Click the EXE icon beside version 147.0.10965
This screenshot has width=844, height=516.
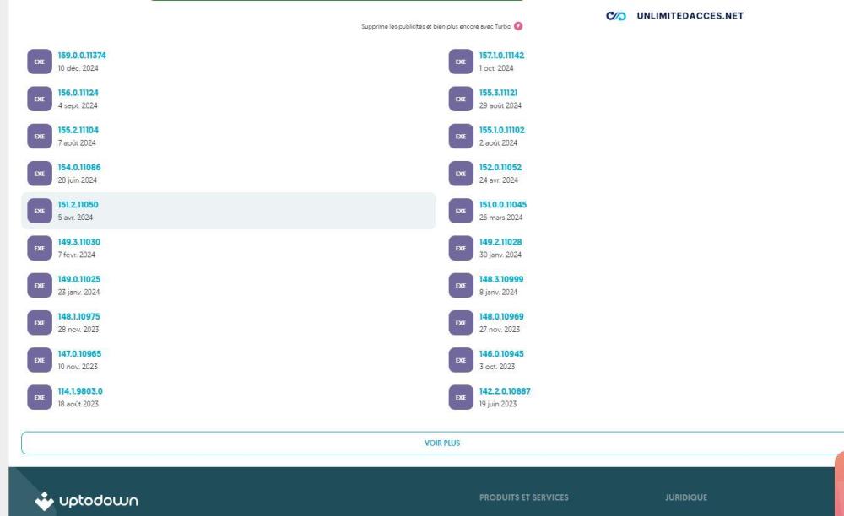(40, 360)
